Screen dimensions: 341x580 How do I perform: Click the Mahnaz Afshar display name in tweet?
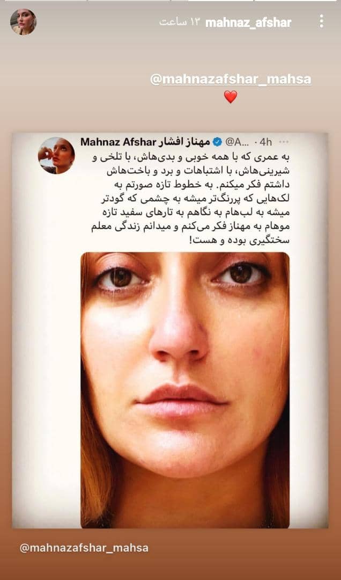(x=145, y=142)
